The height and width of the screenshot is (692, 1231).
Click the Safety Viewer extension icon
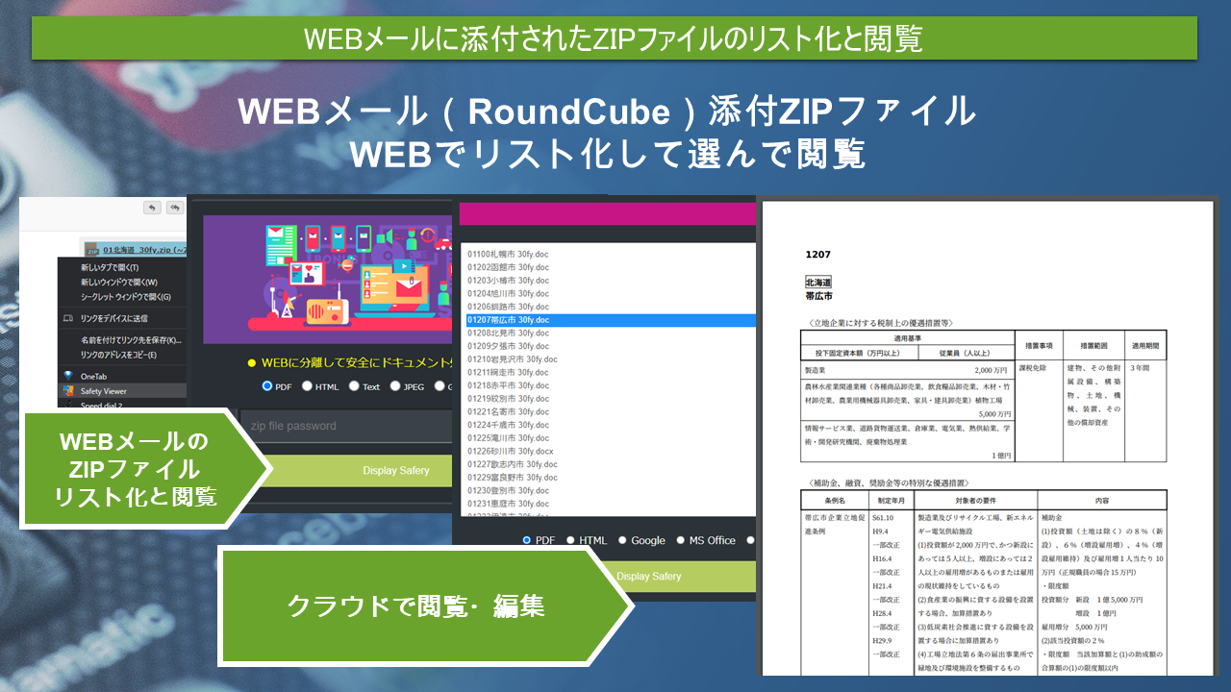pyautogui.click(x=68, y=391)
